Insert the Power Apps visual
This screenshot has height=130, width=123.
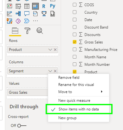[18, 21]
